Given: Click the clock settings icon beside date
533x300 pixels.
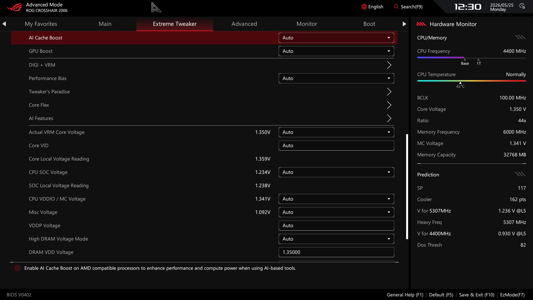Looking at the screenshot, I should click(x=522, y=6).
